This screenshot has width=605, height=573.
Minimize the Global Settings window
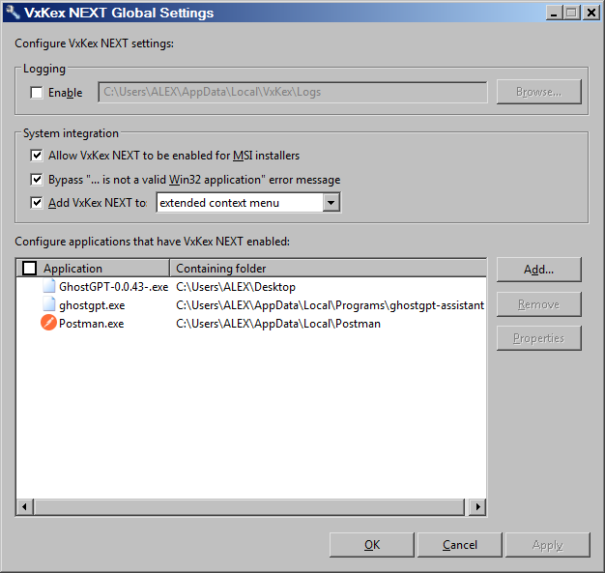554,13
